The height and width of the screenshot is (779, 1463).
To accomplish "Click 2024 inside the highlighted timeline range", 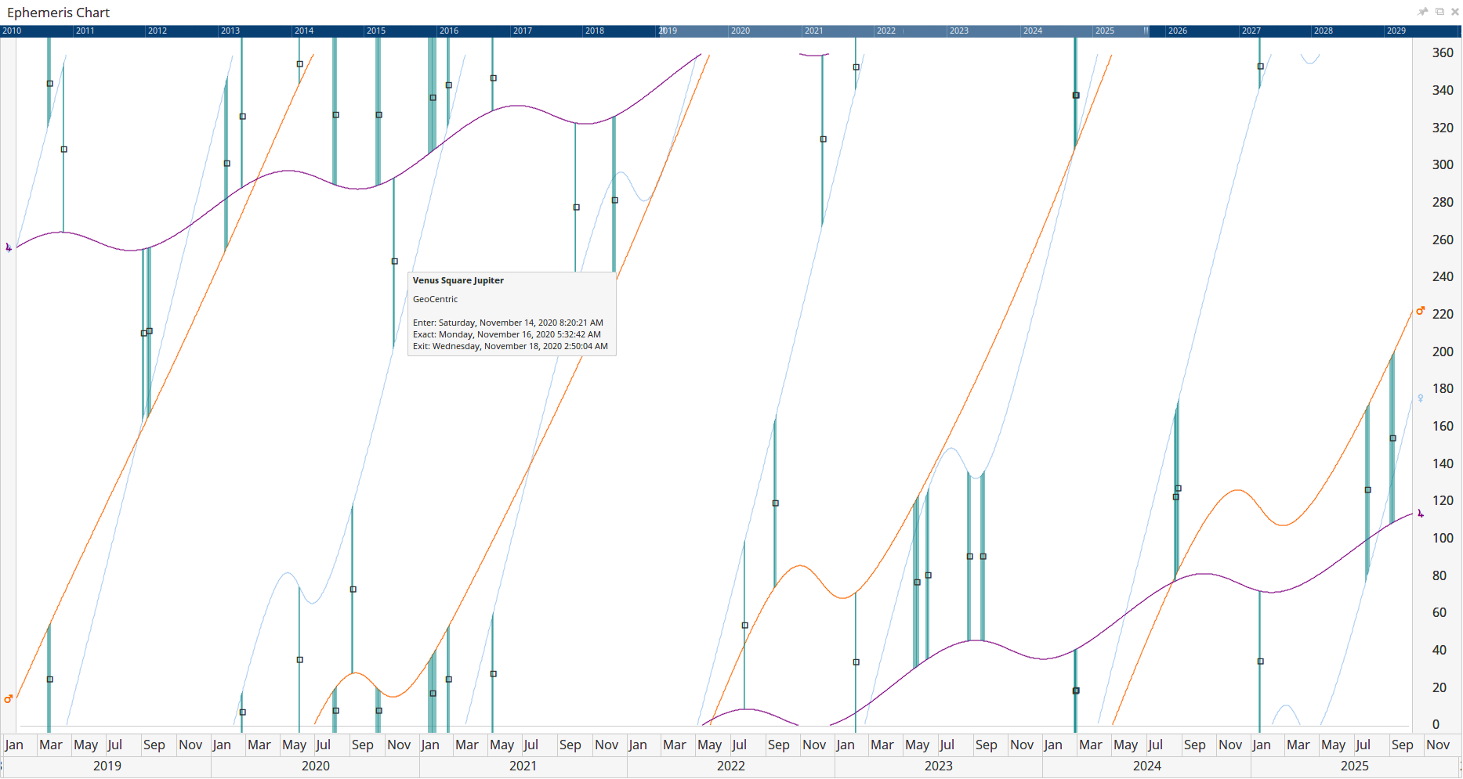I will pyautogui.click(x=1033, y=31).
